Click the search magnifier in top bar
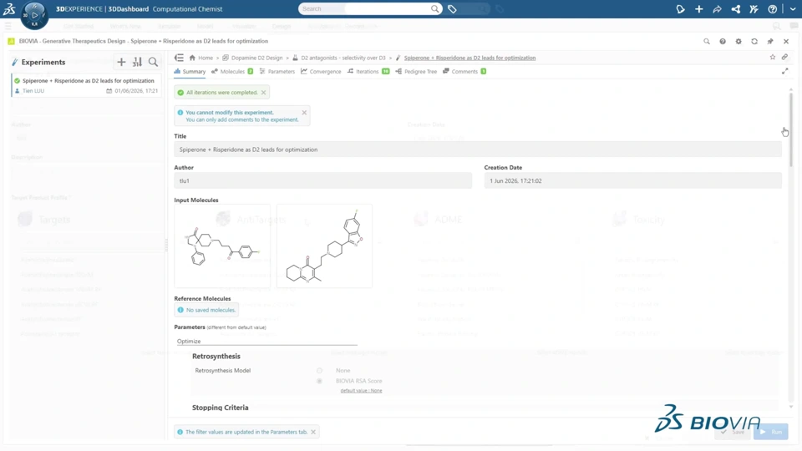 point(434,8)
